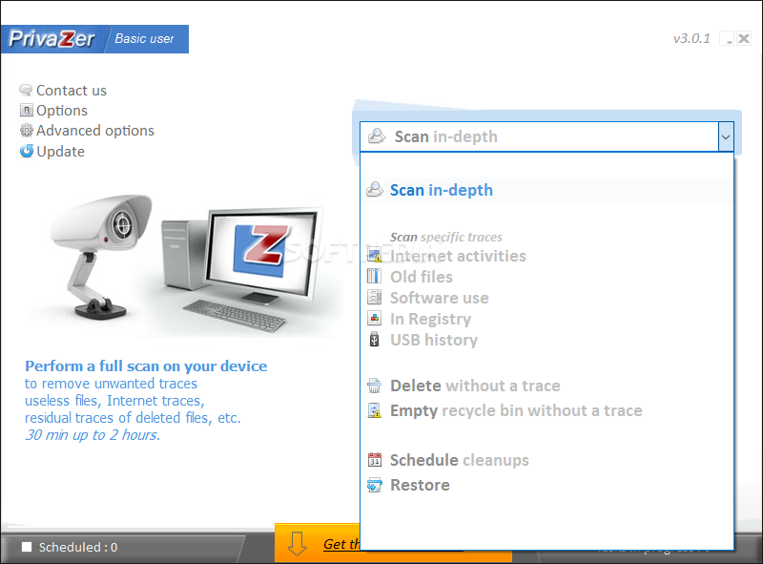
Task: Click the PrivaZer logo in header
Action: [x=52, y=39]
